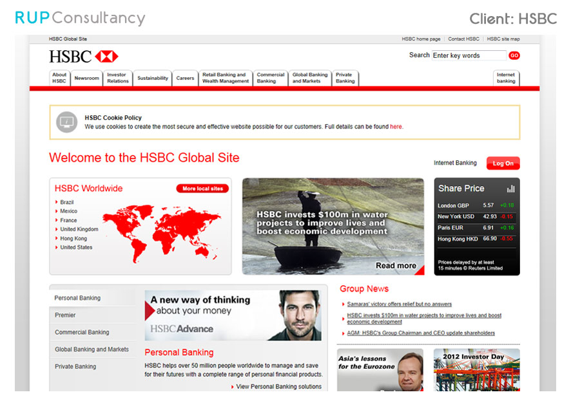Screen dimensions: 571x399
Task: Select Brazil in HSBC Worldwide list
Action: pyautogui.click(x=66, y=202)
